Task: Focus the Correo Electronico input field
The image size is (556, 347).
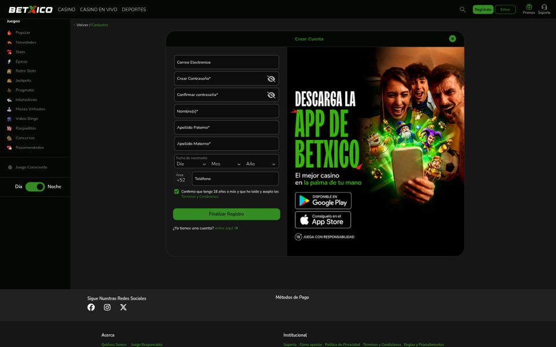Action: pyautogui.click(x=226, y=62)
